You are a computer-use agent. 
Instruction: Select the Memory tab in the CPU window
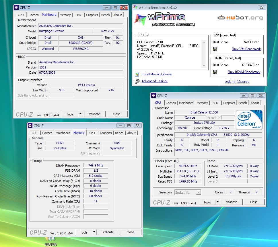coord(202,103)
